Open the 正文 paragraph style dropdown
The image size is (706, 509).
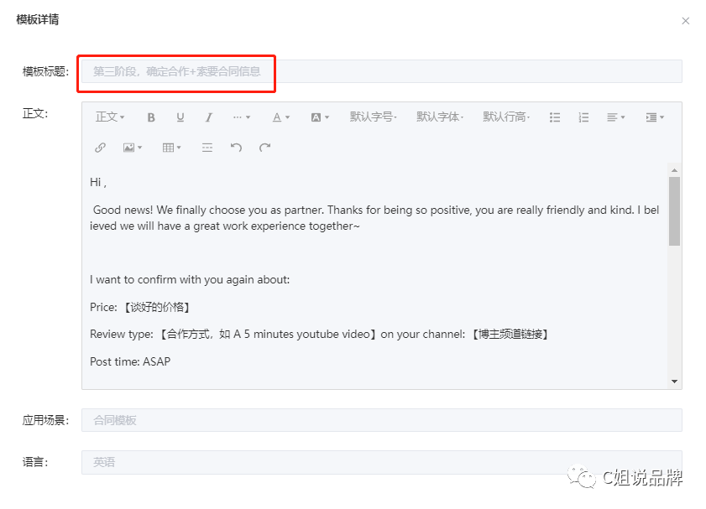(109, 117)
